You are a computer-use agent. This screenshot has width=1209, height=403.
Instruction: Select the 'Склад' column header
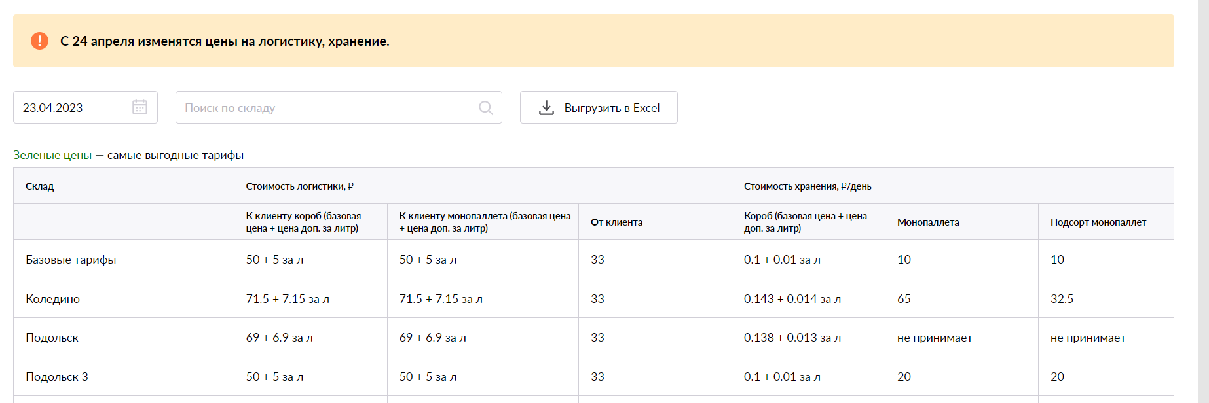point(40,186)
